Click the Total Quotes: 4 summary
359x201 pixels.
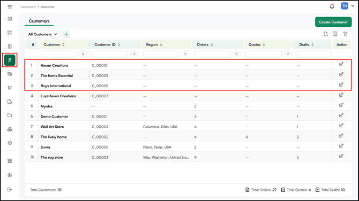click(x=296, y=190)
